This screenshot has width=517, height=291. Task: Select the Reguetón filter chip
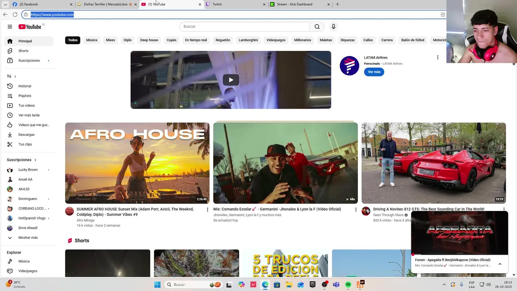(223, 40)
